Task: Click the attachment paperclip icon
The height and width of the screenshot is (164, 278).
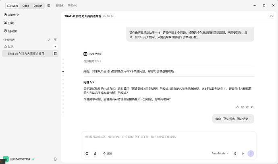Action: coord(95,154)
